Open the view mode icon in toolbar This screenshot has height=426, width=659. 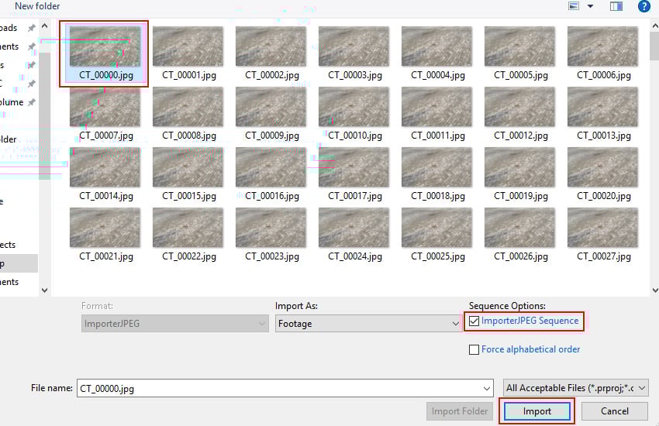click(574, 6)
